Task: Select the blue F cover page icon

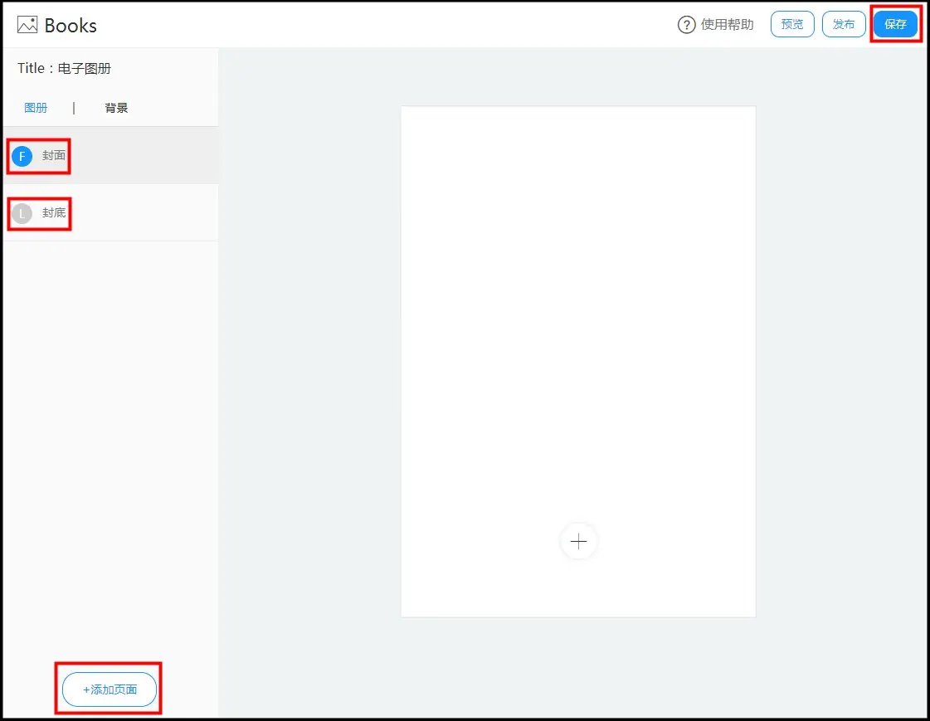Action: click(22, 156)
